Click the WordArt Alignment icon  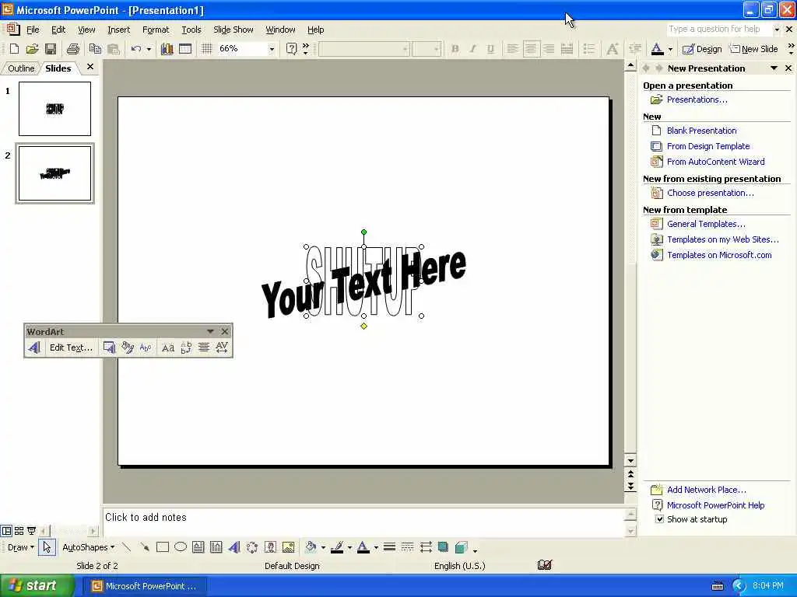pos(204,347)
